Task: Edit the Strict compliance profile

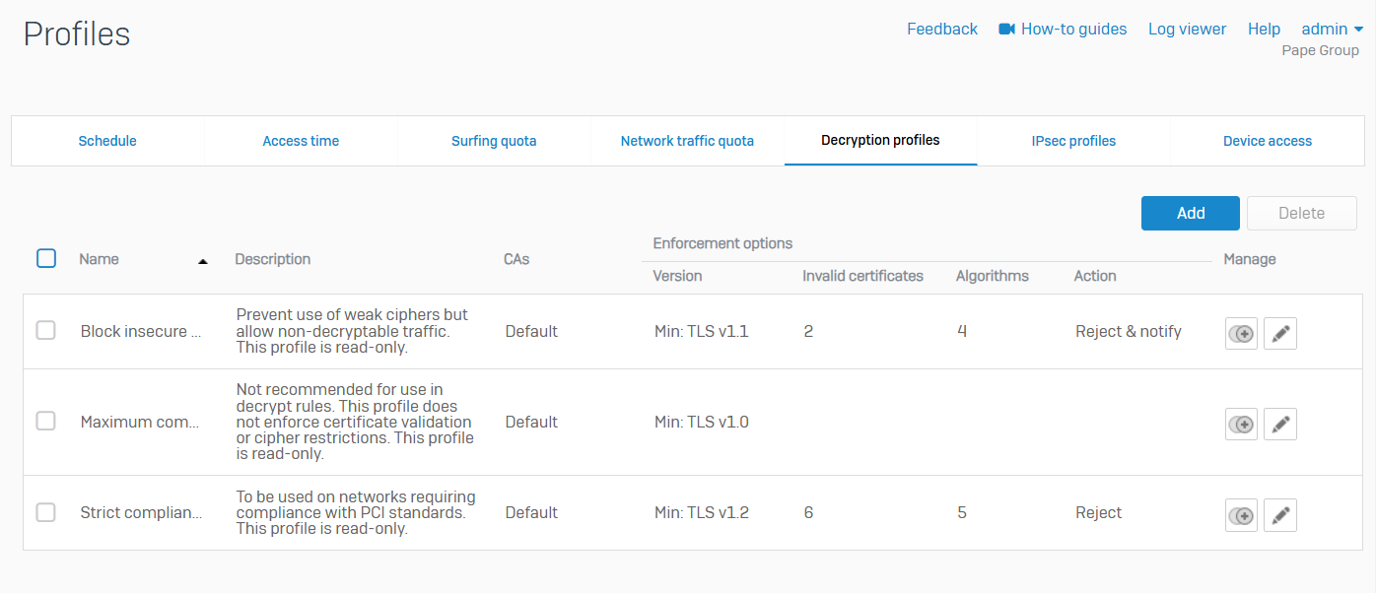Action: pyautogui.click(x=1279, y=515)
